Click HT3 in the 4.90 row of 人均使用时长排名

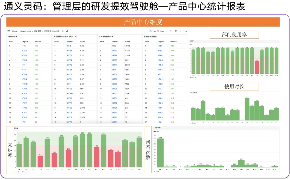69,46
